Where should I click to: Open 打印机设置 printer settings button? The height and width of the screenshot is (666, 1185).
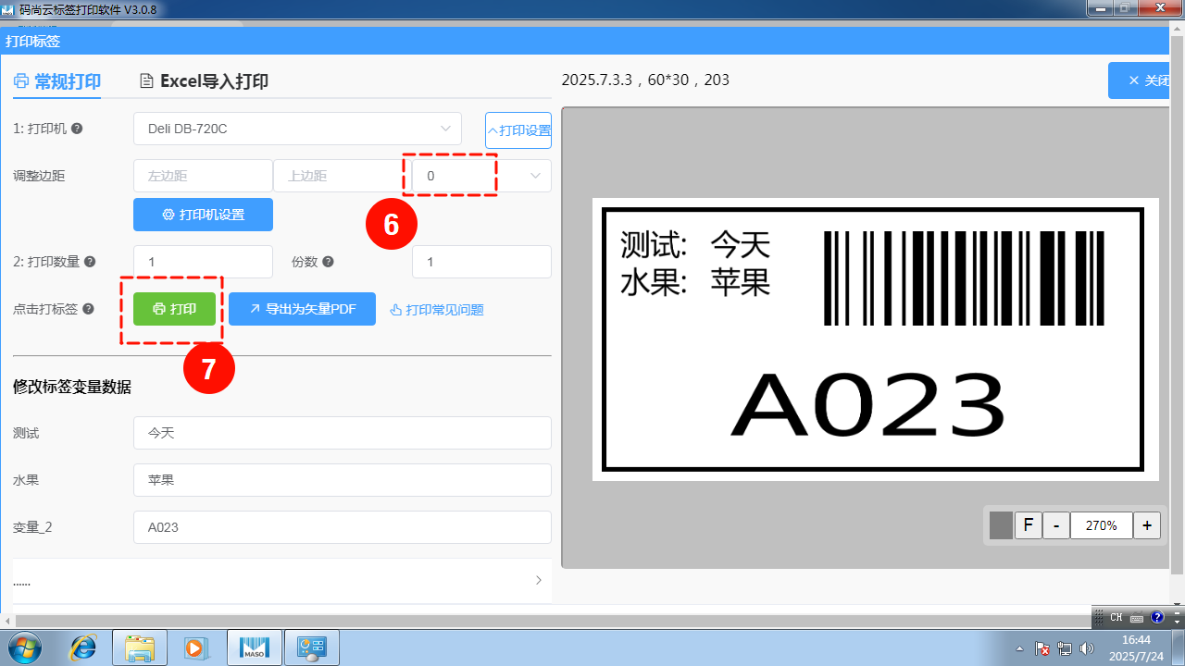203,215
